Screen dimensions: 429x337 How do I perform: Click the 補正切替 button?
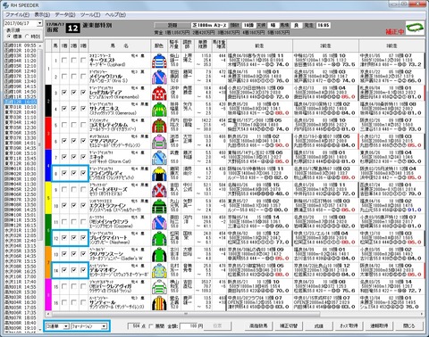tap(289, 326)
